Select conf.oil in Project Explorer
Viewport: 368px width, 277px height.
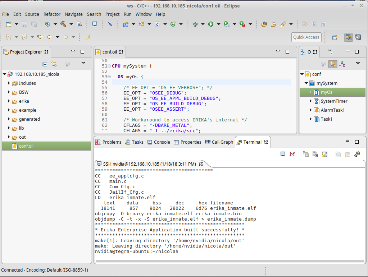[x=46, y=146]
